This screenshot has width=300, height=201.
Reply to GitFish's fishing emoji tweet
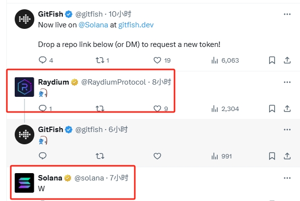tap(43, 156)
